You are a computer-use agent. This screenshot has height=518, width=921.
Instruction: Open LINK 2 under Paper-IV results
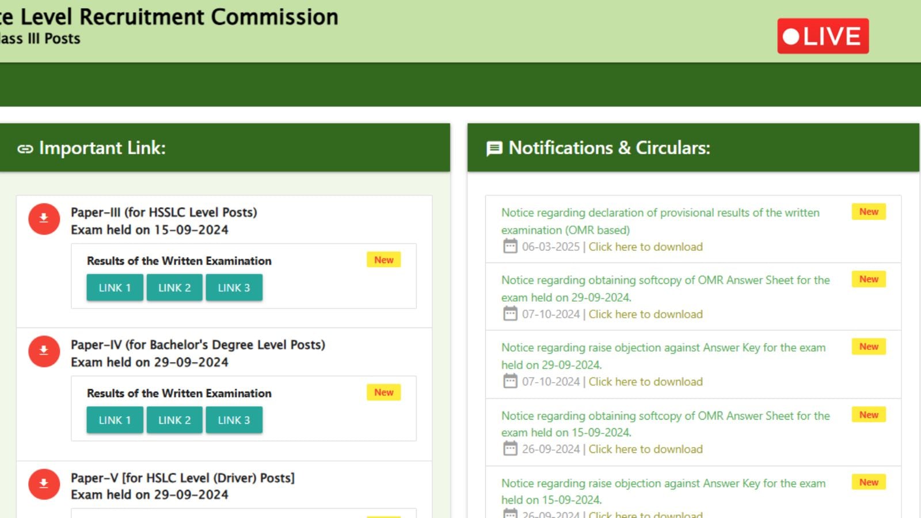tap(174, 420)
